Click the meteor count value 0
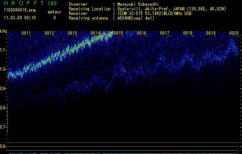This screenshot has width=242, height=154. tap(55, 18)
